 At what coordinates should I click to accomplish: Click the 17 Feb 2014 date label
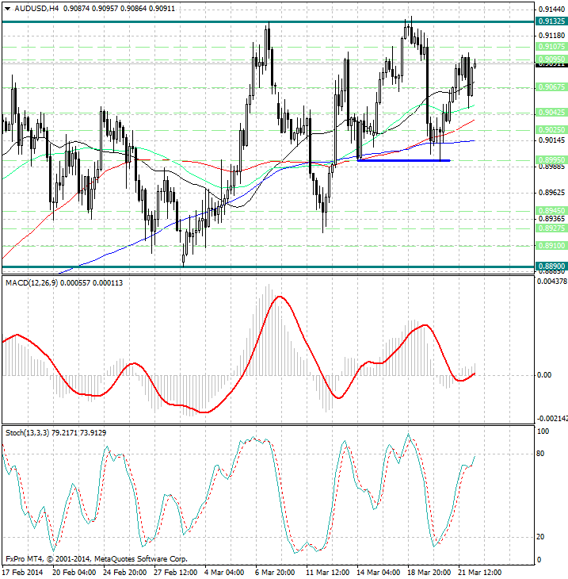tap(22, 572)
